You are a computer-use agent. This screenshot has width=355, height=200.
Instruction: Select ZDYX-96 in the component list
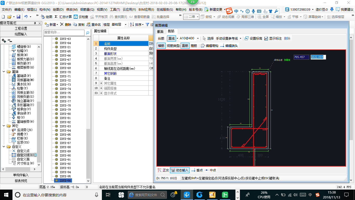pyautogui.click(x=65, y=180)
